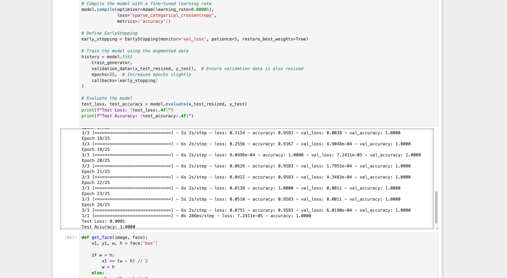This screenshot has width=507, height=278.
Task: Click the [86] cell prompt
Action: [71, 237]
